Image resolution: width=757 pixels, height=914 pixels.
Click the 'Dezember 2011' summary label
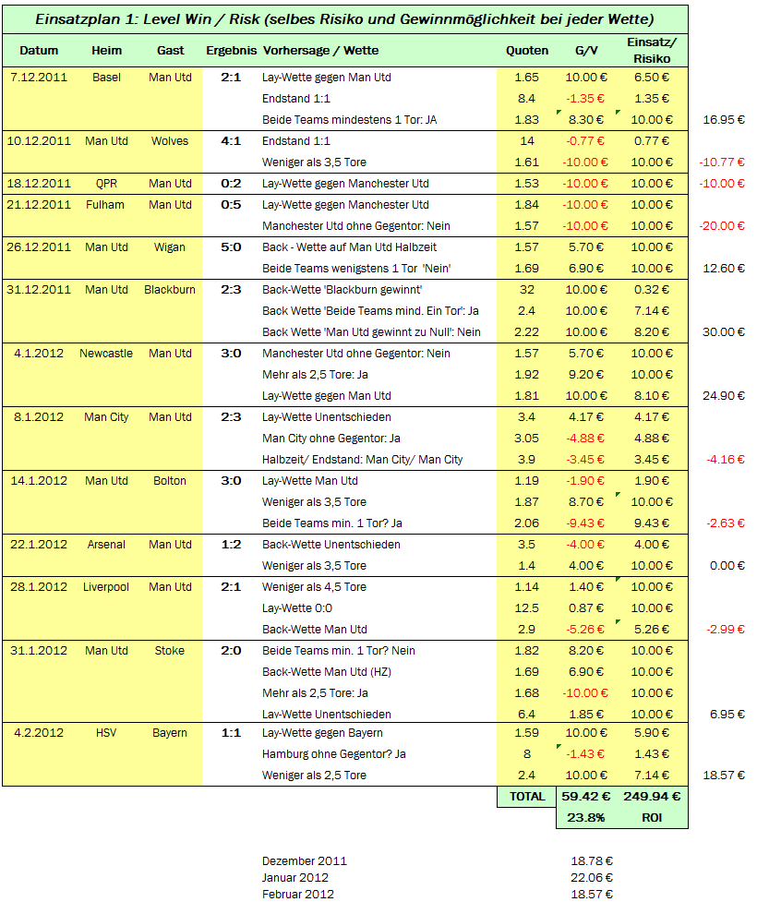click(x=305, y=861)
